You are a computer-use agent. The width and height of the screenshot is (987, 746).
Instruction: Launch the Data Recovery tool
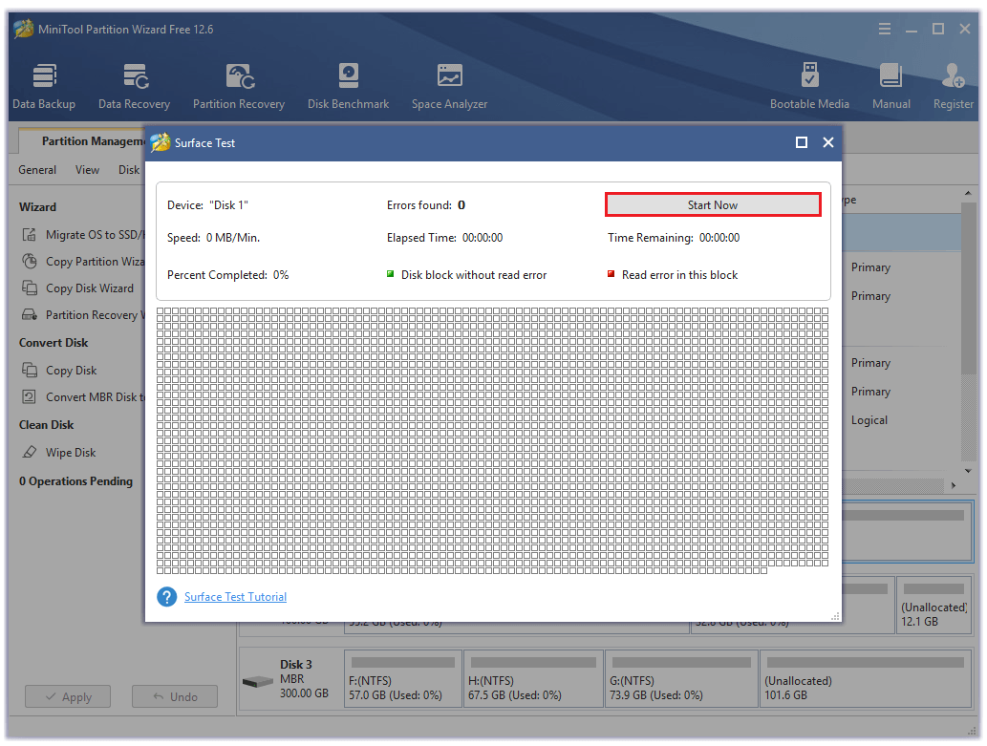click(134, 87)
